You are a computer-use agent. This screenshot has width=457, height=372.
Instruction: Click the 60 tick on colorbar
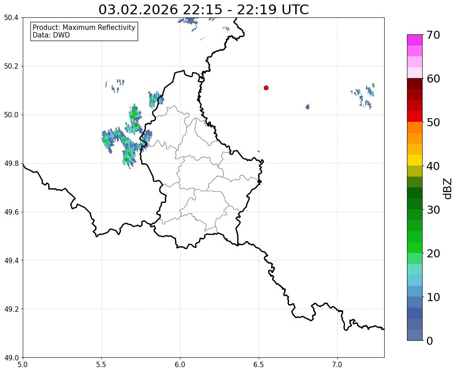tap(433, 79)
